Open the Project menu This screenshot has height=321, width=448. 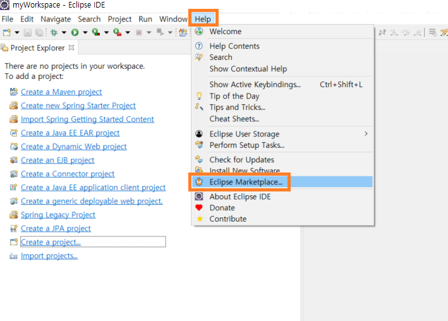119,19
